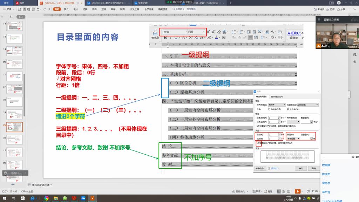
Task: Select the 开始 Home ribbon tab
Action: click(x=57, y=9)
